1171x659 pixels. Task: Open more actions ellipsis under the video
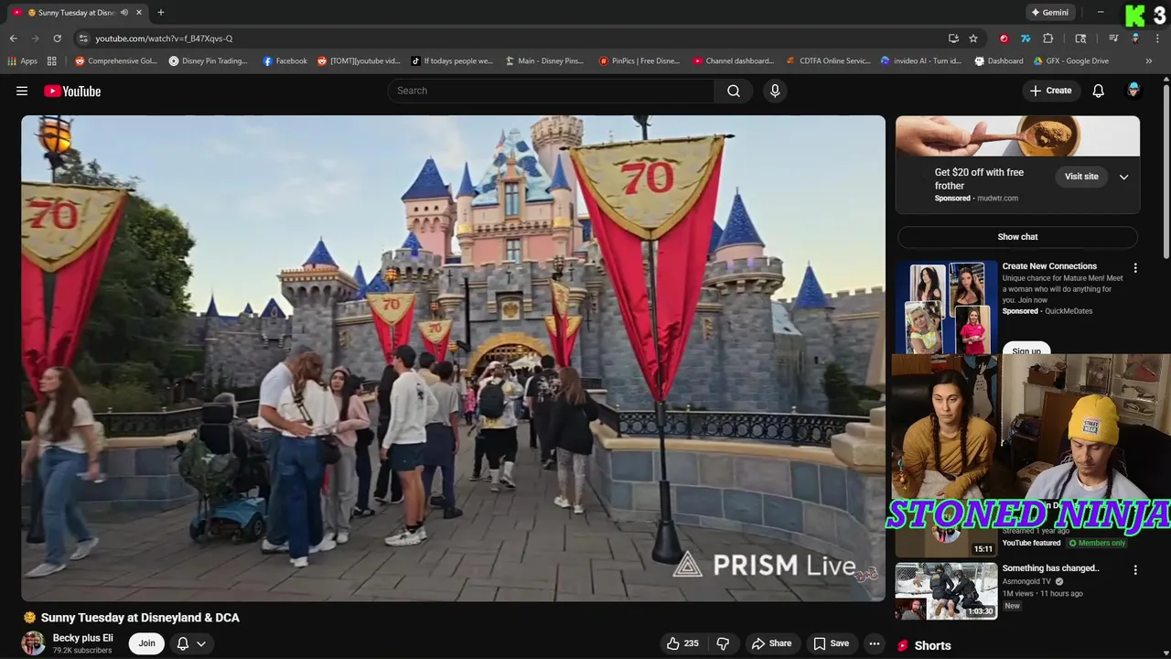[x=874, y=643]
